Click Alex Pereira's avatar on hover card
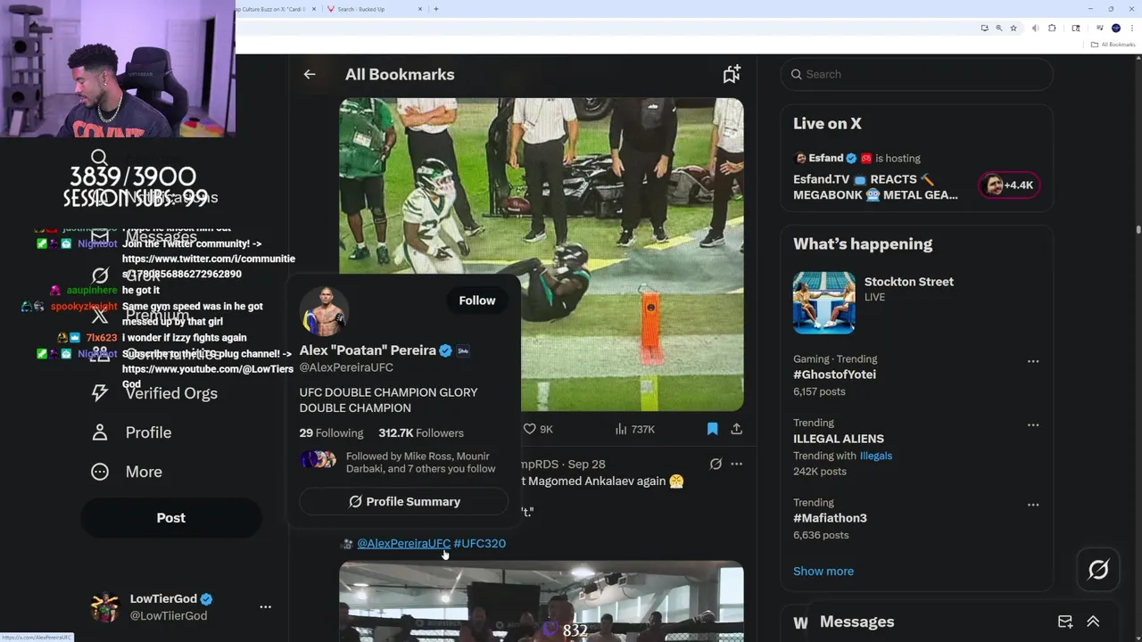Screen dimensions: 1142x642 (324, 310)
